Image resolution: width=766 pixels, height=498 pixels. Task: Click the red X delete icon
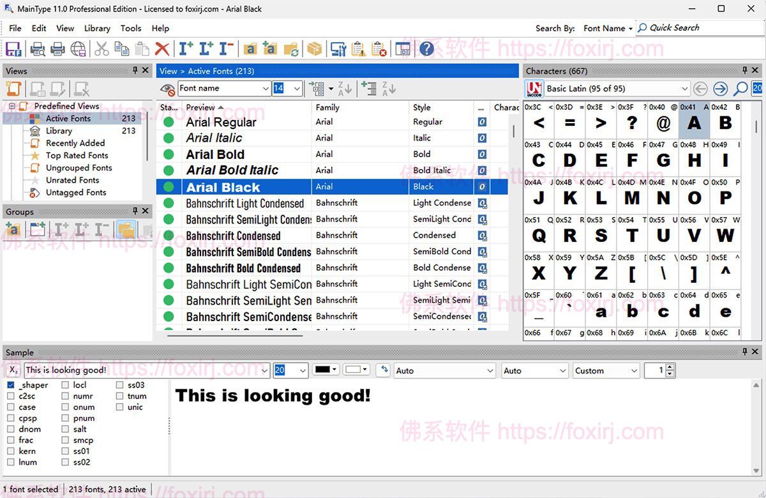162,49
